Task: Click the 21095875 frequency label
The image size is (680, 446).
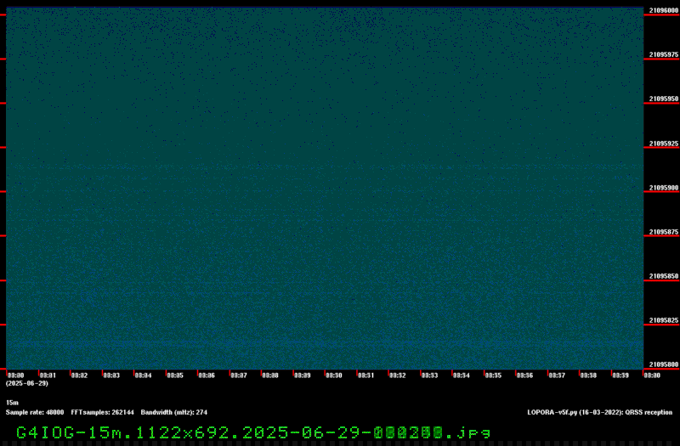Action: (x=664, y=232)
